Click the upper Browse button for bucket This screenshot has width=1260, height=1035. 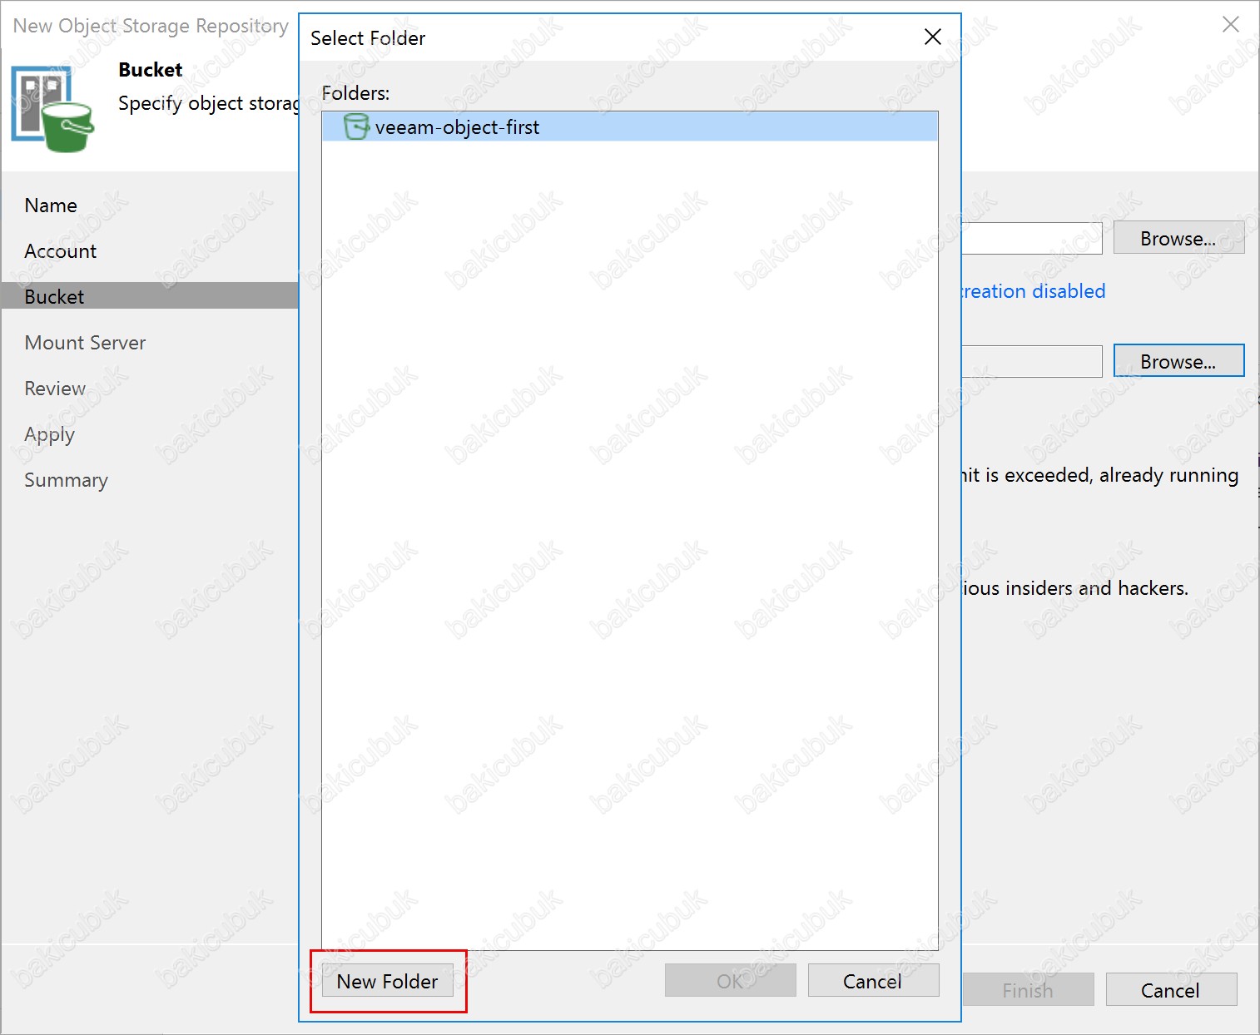point(1178,239)
